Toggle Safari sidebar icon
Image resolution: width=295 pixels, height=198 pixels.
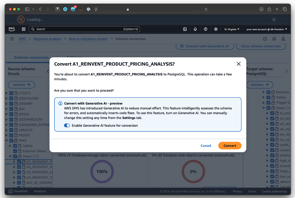[x=27, y=9]
